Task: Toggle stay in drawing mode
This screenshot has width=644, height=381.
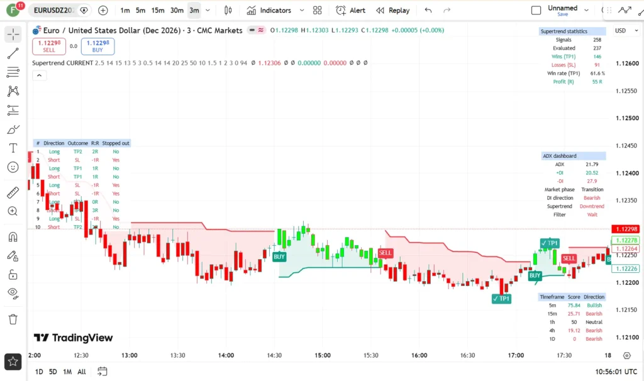Action: click(x=13, y=256)
